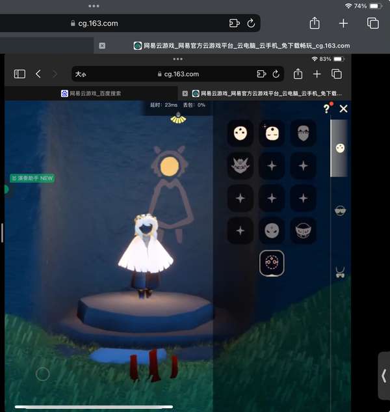390x412 pixels.
Task: Select the gray bearded mask
Action: click(303, 133)
